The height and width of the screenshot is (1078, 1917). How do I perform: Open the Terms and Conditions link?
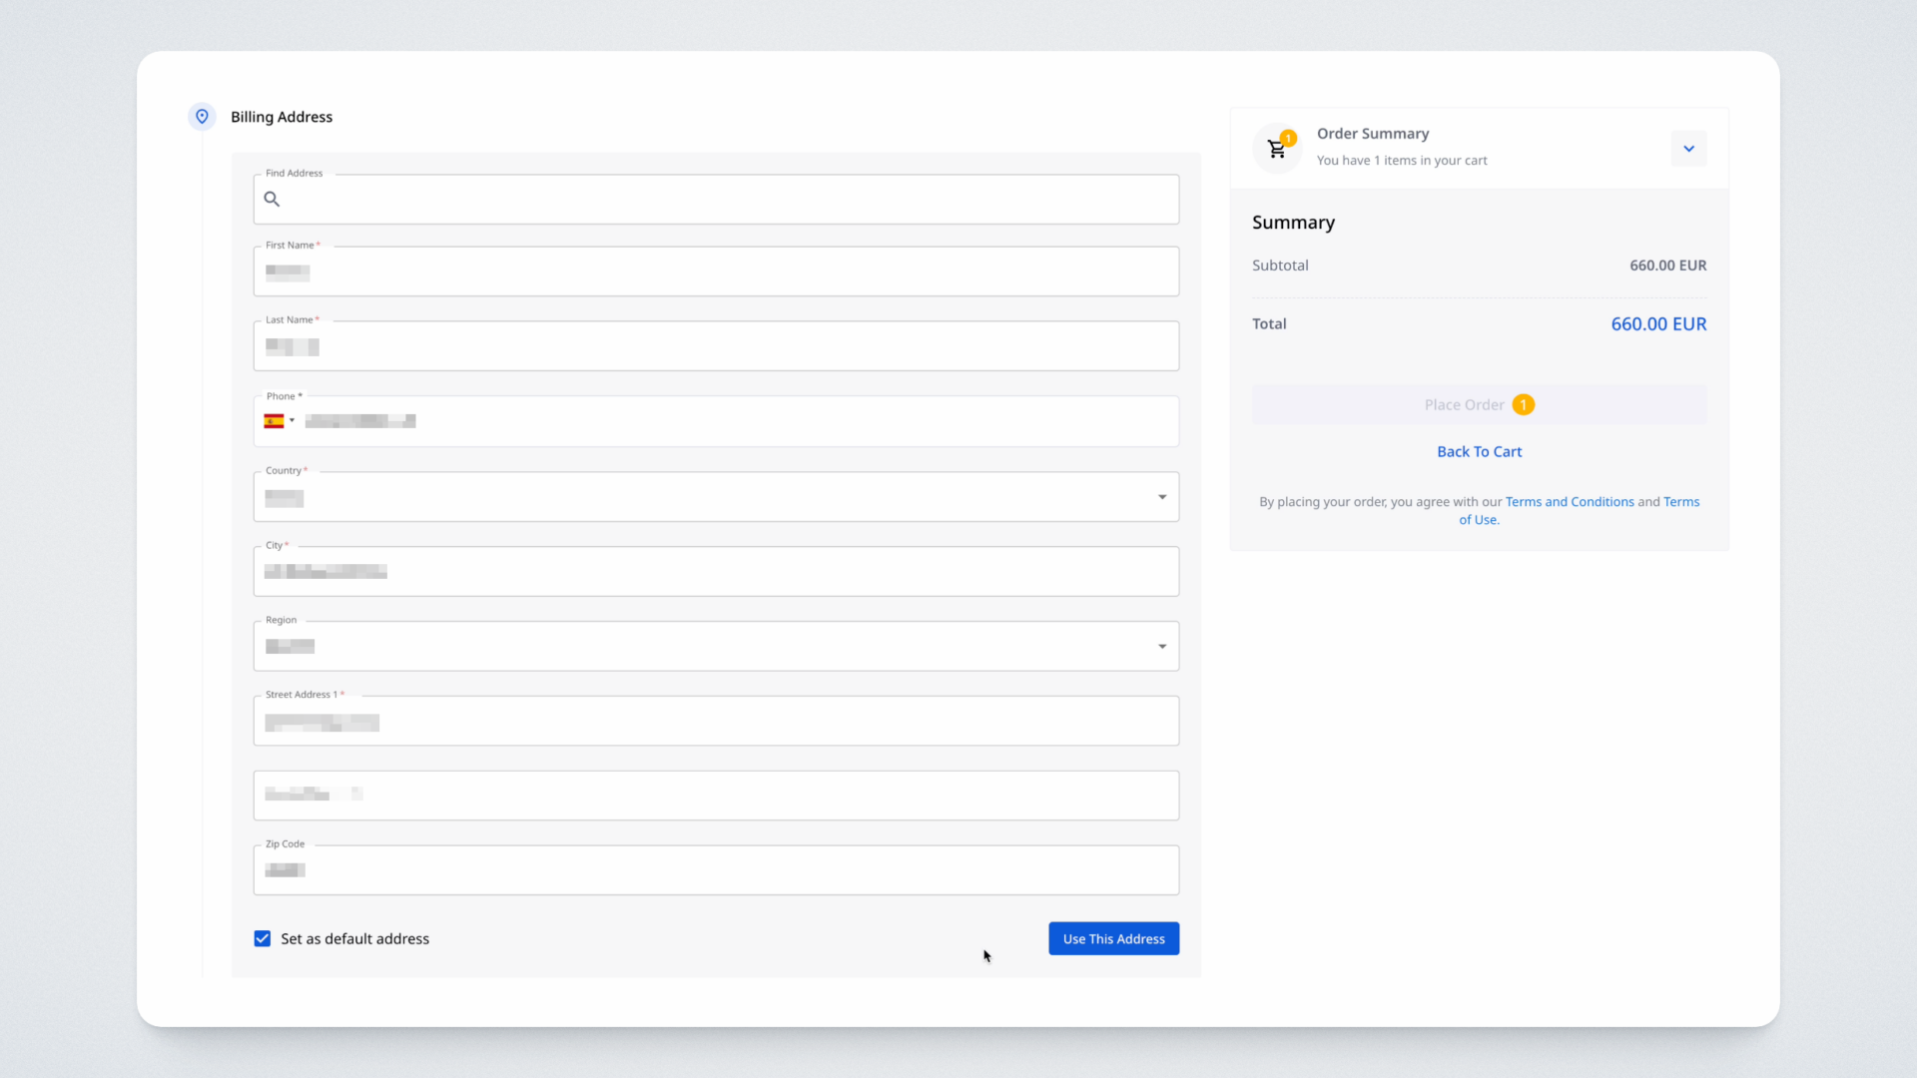tap(1569, 502)
